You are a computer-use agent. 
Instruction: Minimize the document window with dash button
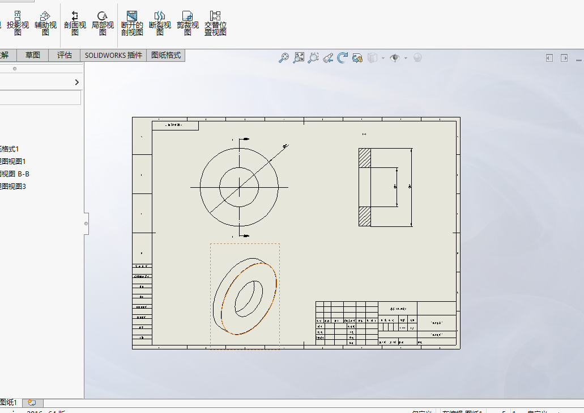[x=579, y=60]
